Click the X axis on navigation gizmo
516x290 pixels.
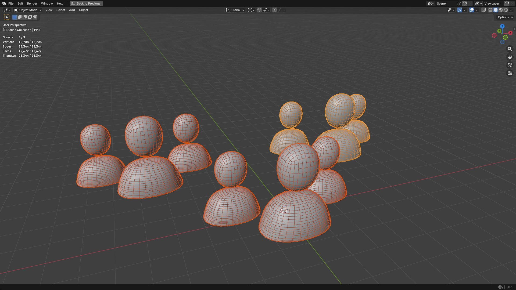point(510,33)
